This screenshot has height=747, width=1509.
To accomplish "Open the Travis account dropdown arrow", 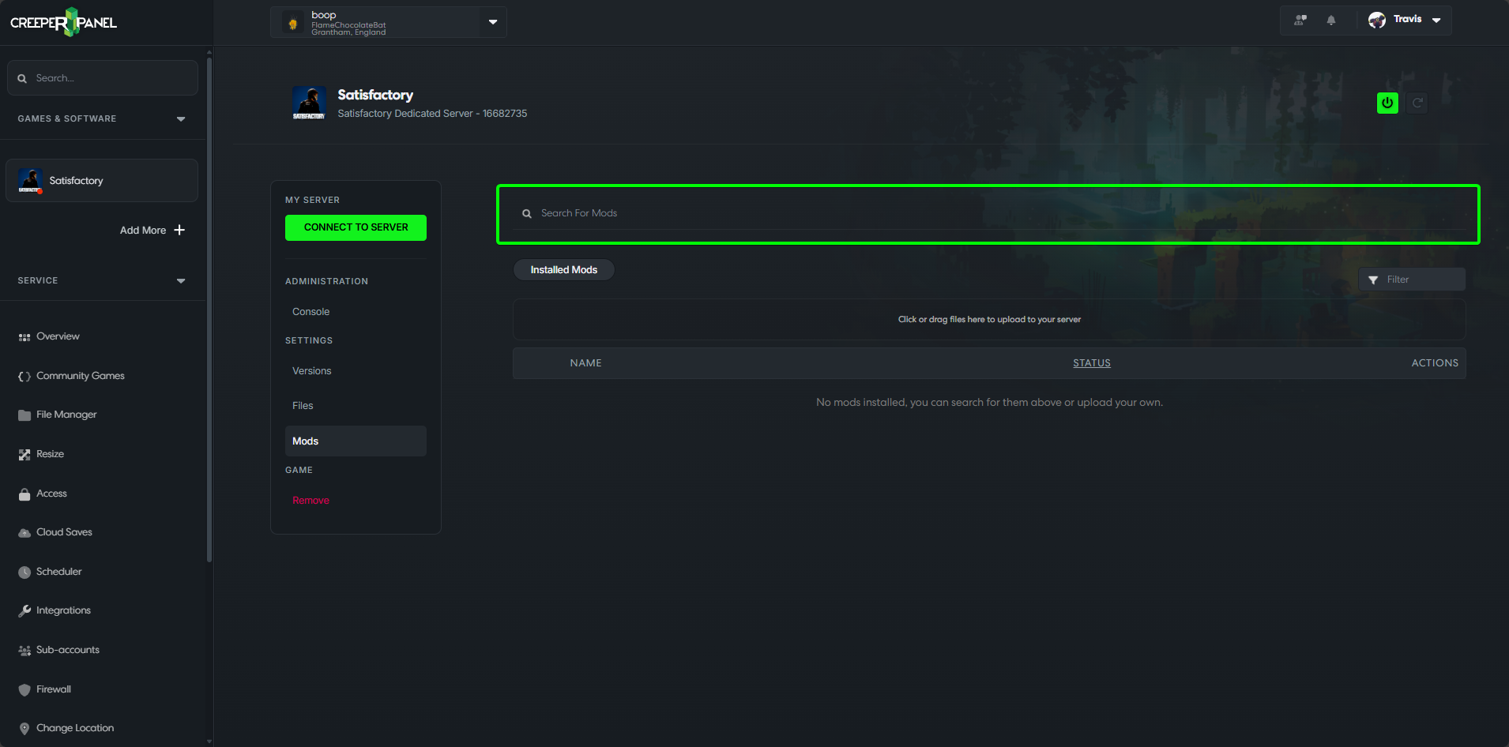I will [x=1436, y=21].
